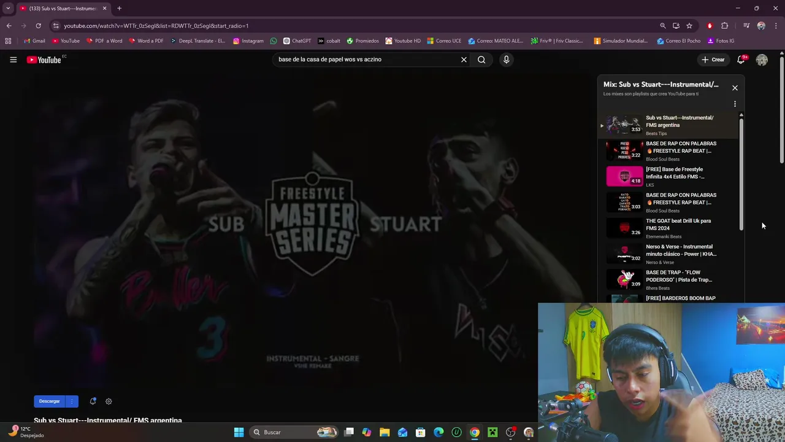Play first BASE DE RAP CON PALABRAS 3:22 video

point(668,150)
